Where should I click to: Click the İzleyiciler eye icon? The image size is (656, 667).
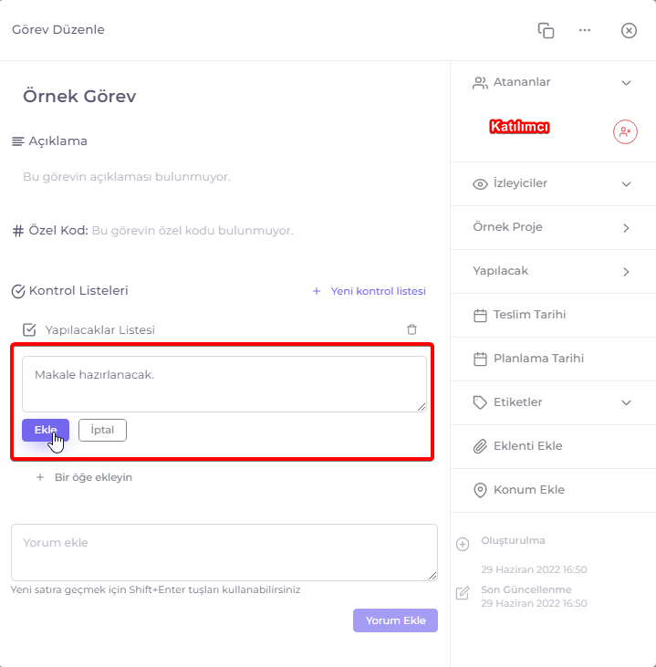coord(480,184)
